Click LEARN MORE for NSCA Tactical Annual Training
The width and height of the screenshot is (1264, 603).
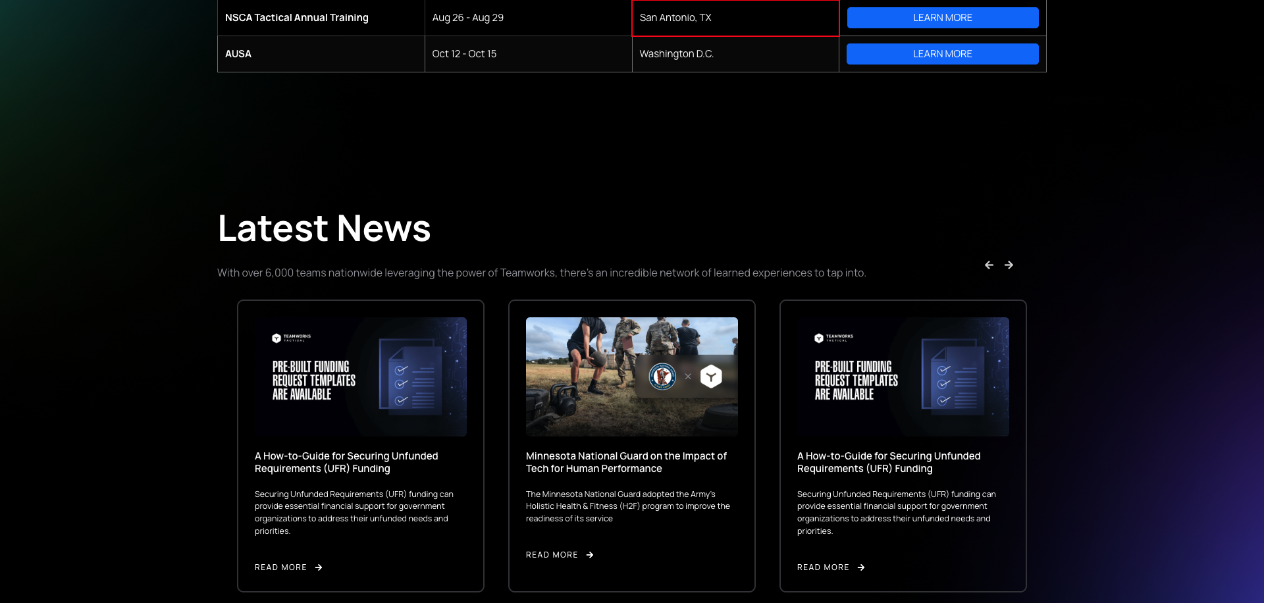pos(942,18)
